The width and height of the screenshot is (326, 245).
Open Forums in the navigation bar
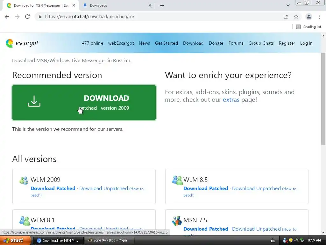(236, 43)
